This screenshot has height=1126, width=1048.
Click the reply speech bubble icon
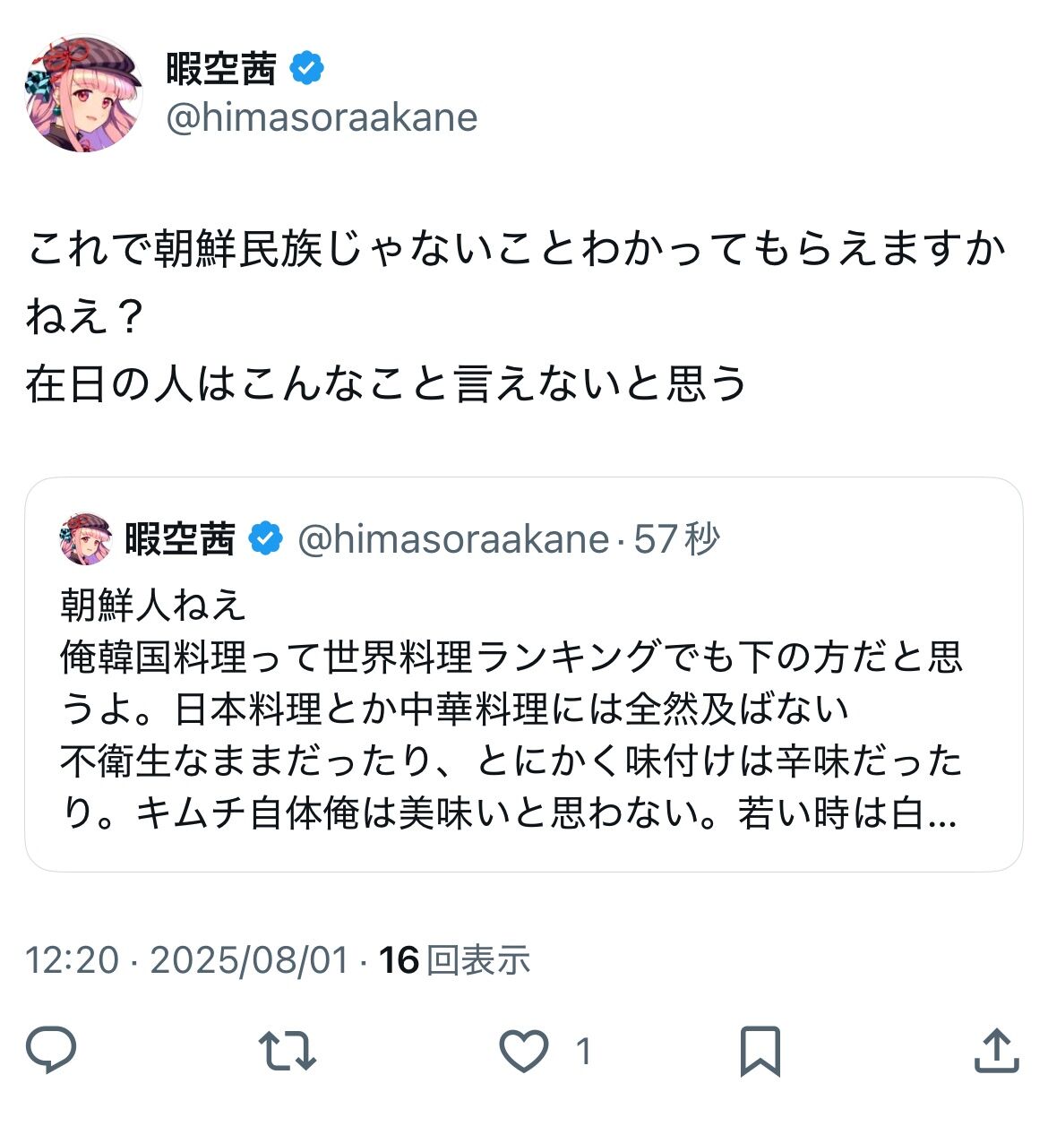point(51,1050)
